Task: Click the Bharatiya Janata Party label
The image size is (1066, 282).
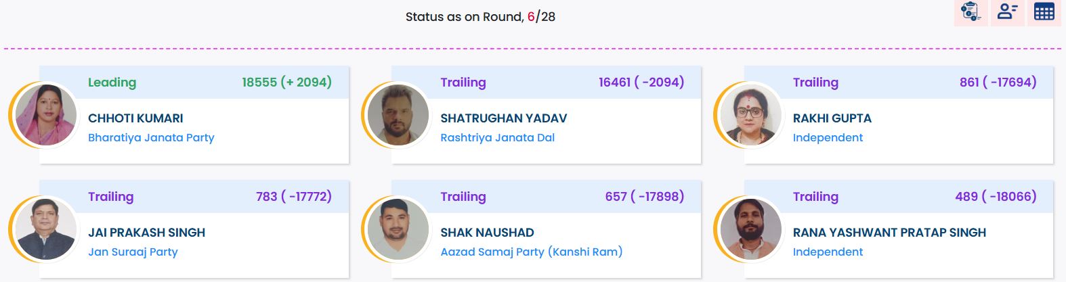Action: tap(151, 137)
